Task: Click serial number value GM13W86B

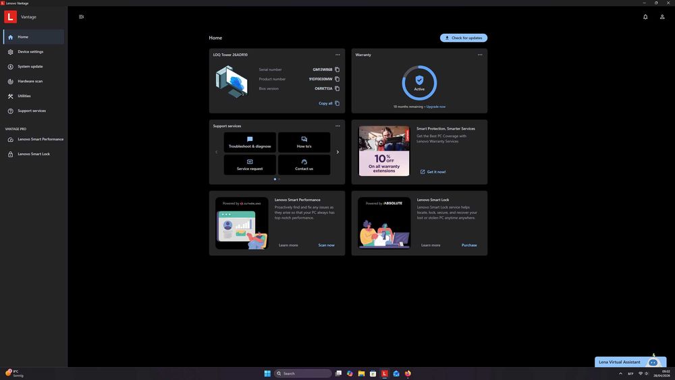Action: (323, 70)
